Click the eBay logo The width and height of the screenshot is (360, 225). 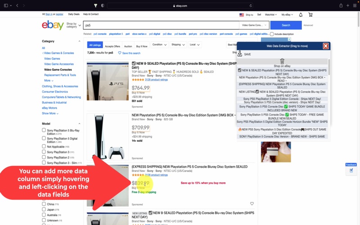53,25
